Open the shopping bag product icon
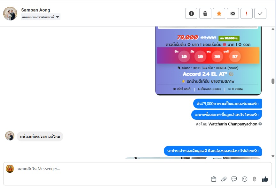Image resolution: width=276 pixels, height=188 pixels. pos(214,179)
